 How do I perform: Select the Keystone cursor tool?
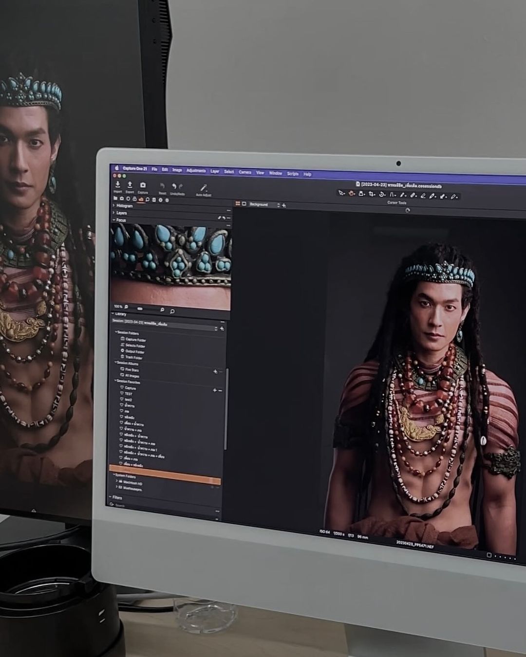(x=392, y=195)
